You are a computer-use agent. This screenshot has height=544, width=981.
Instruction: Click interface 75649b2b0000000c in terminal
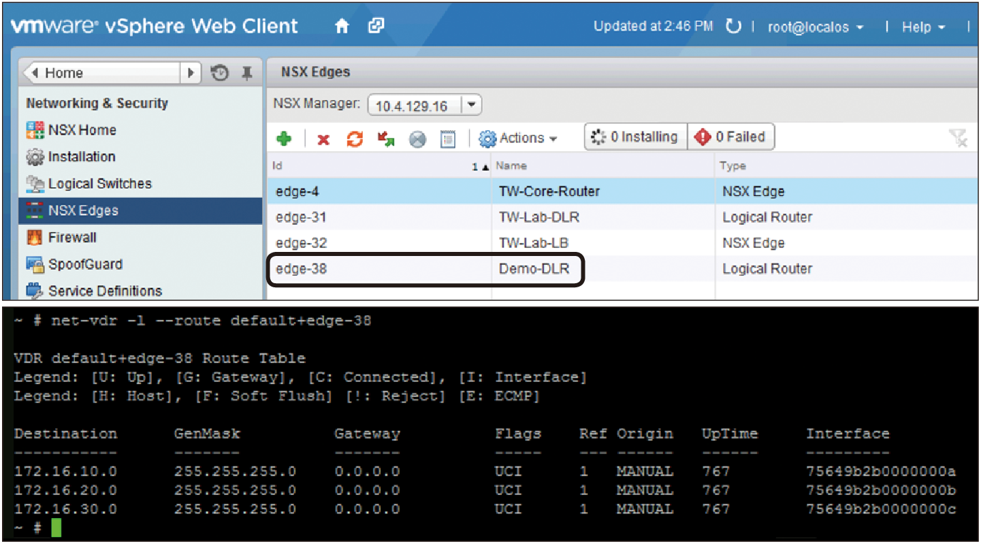click(x=881, y=509)
